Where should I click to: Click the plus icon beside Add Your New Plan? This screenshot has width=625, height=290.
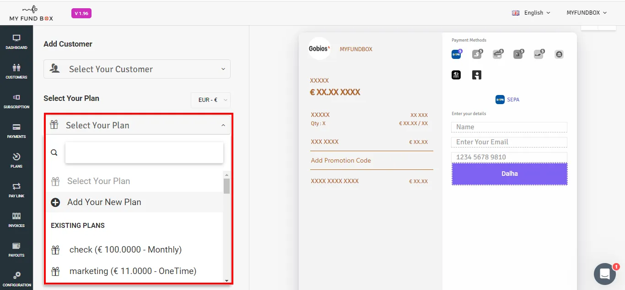[x=55, y=202]
